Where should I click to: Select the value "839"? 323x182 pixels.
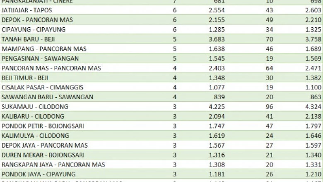[x=219, y=97]
